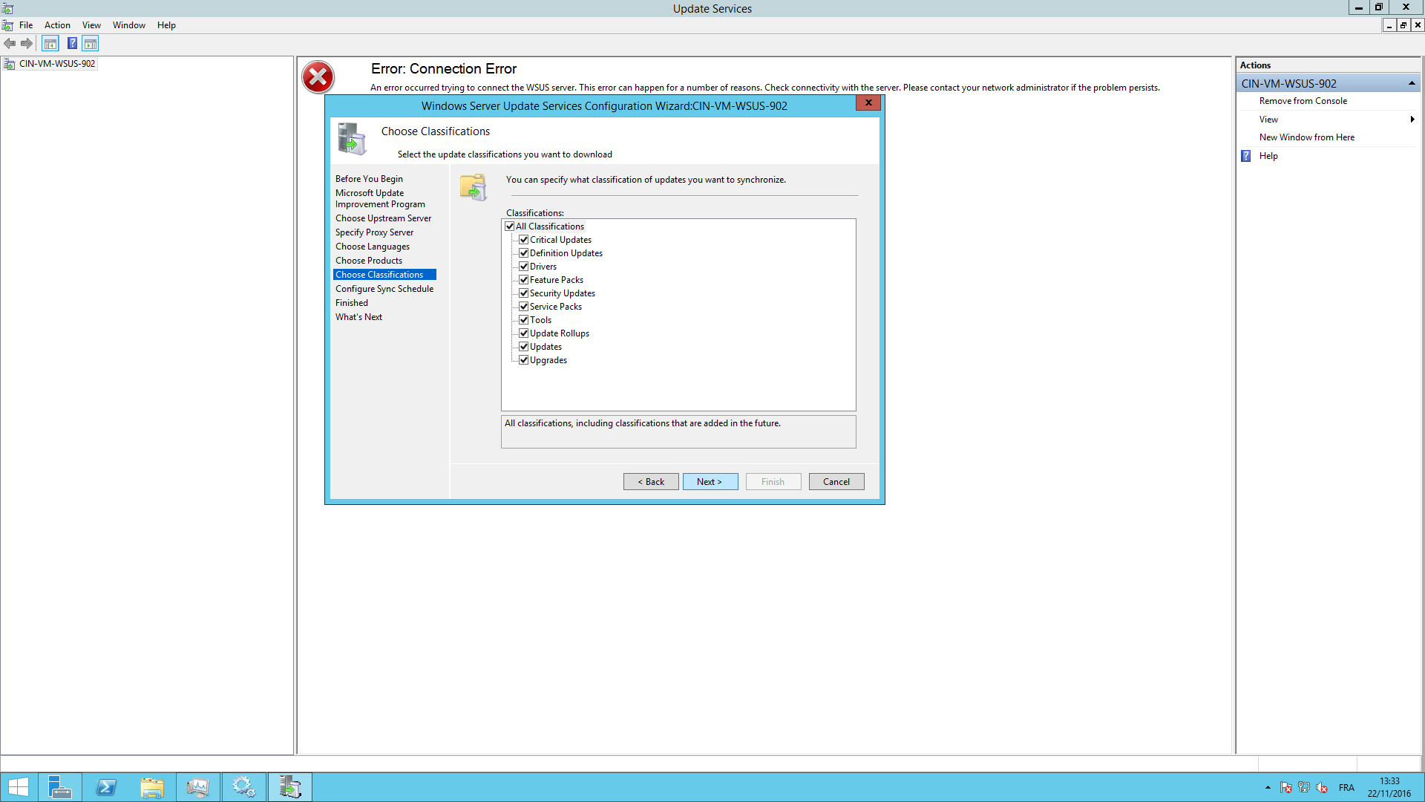Click the Back navigation arrow in toolbar
1425x802 pixels.
[x=10, y=44]
